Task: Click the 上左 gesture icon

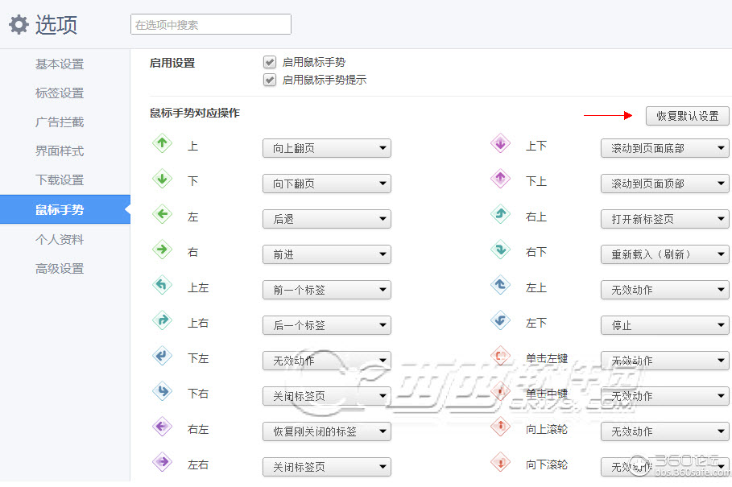Action: coord(163,285)
